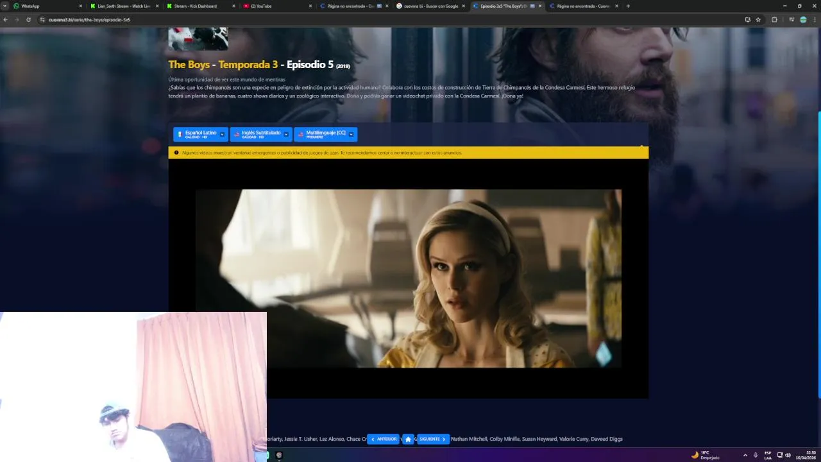Click the warning info icon in yellow banner
821x462 pixels.
[176, 153]
